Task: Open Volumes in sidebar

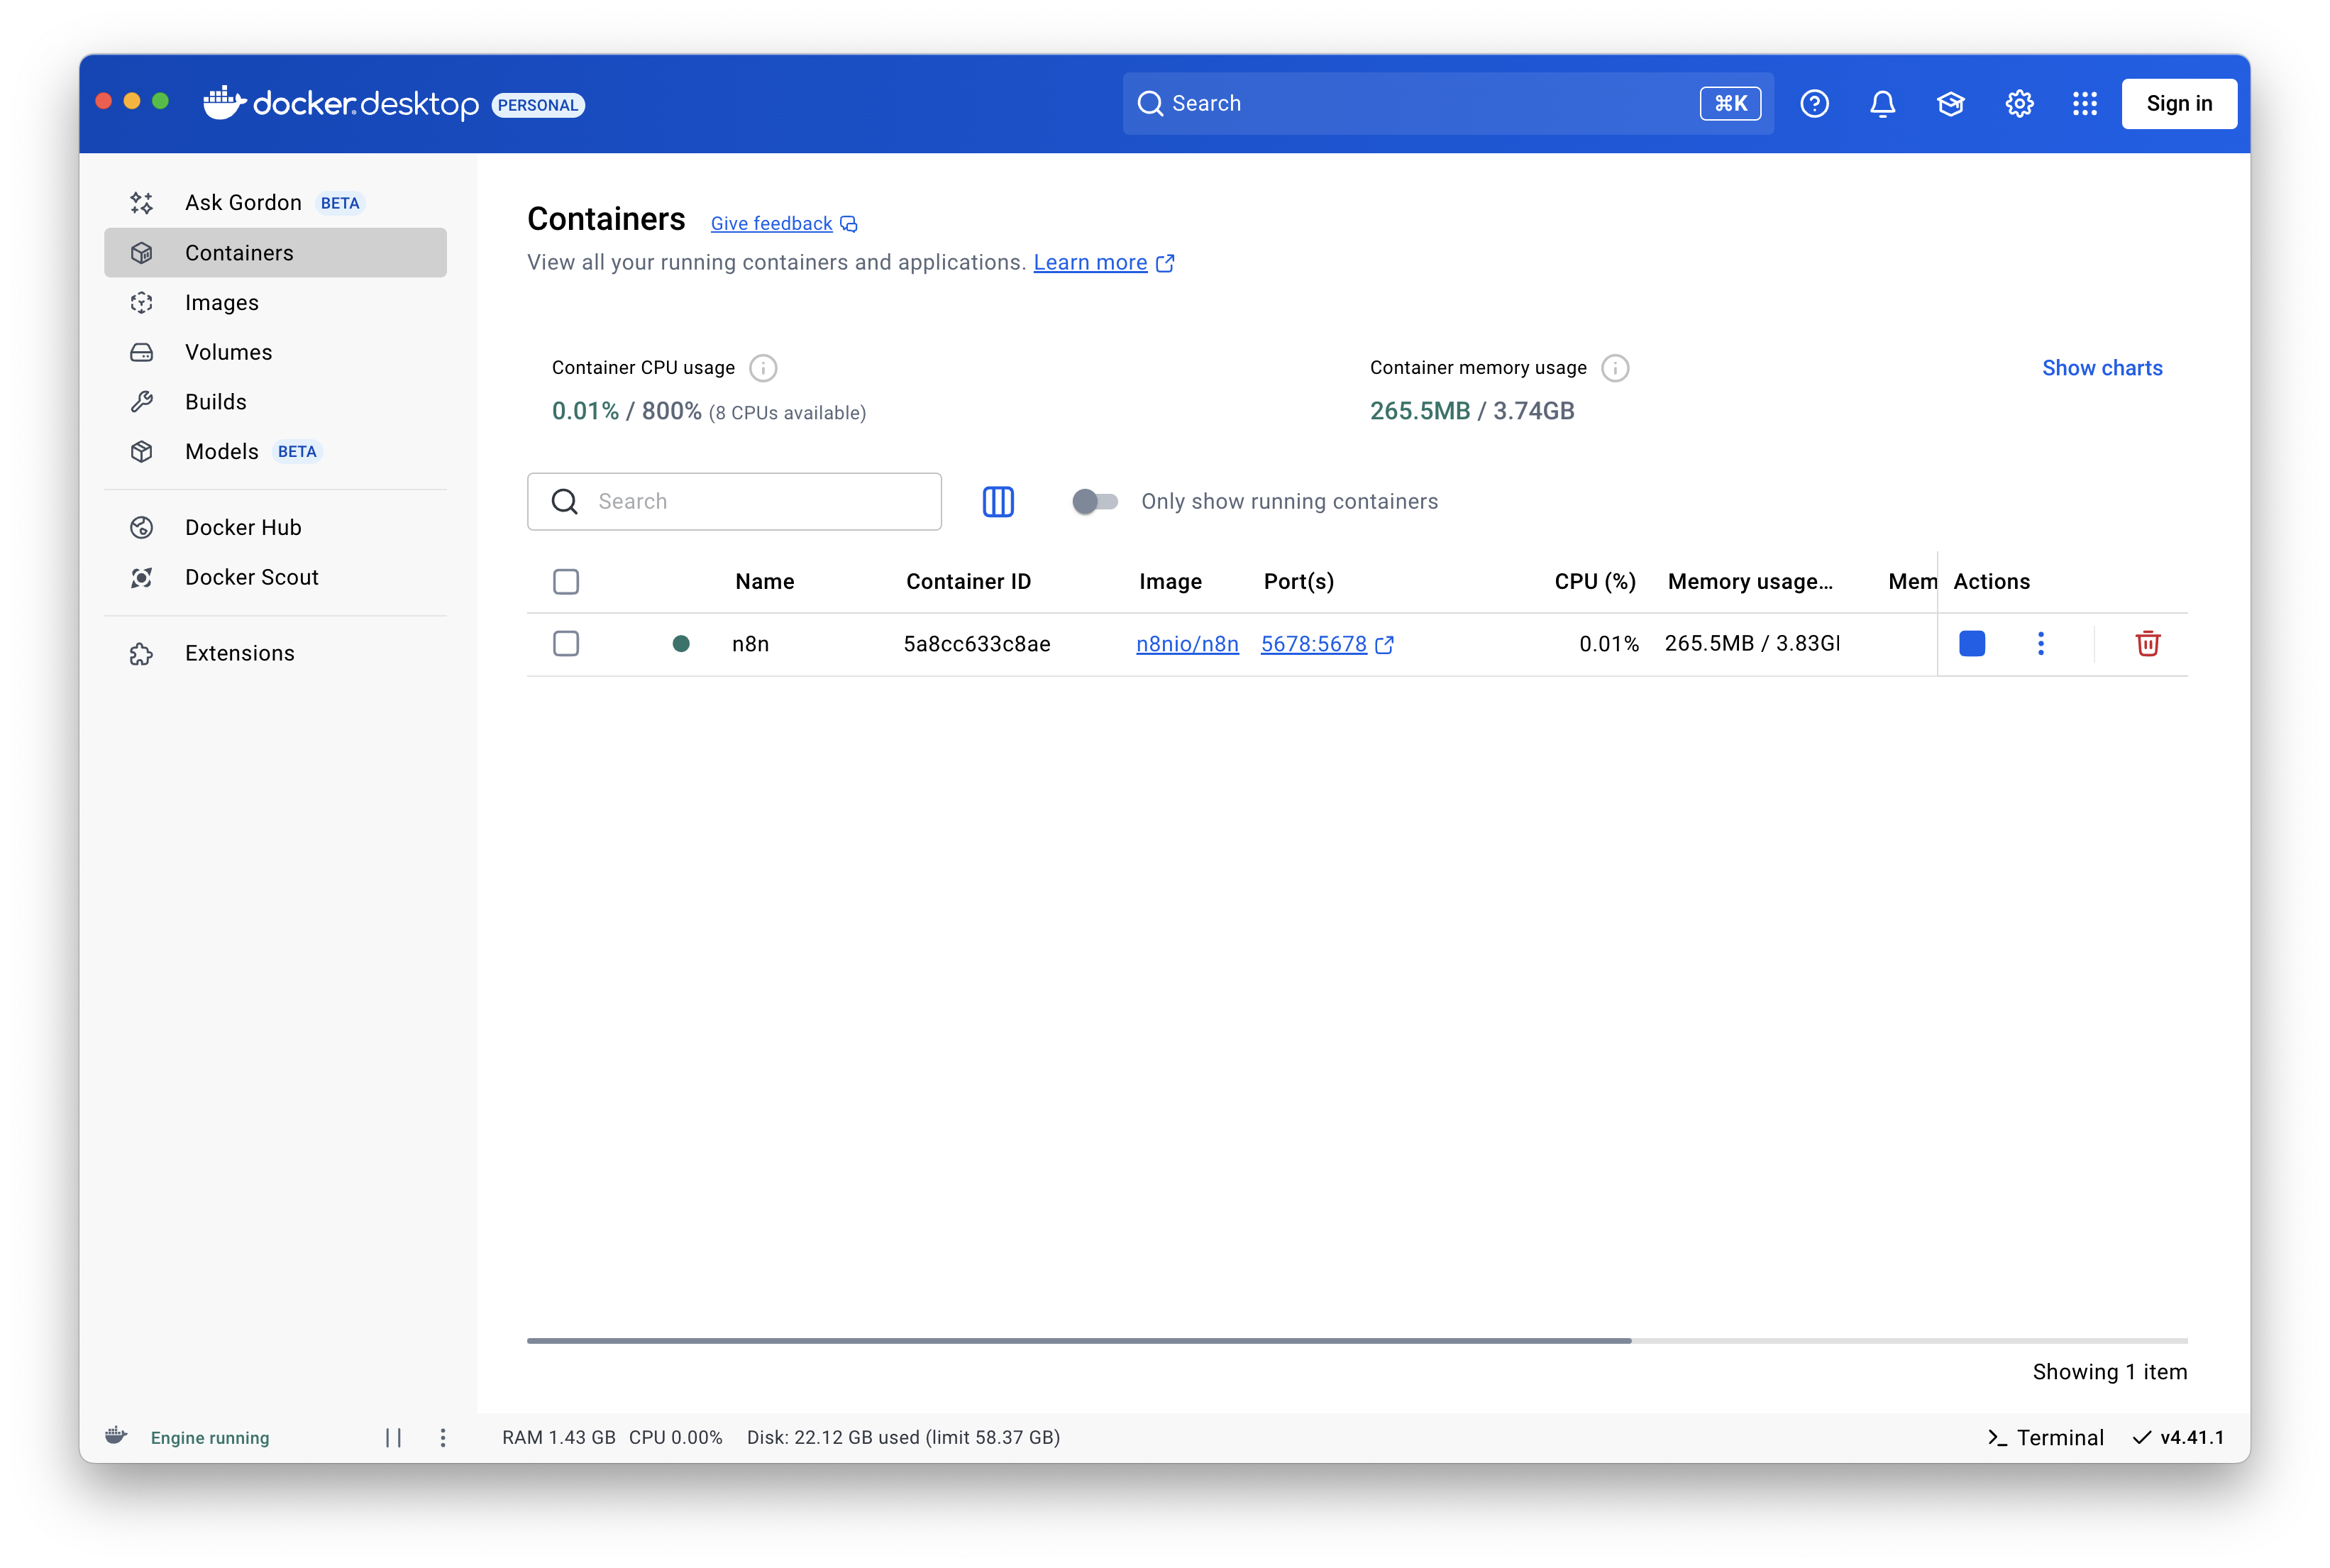Action: (275, 352)
